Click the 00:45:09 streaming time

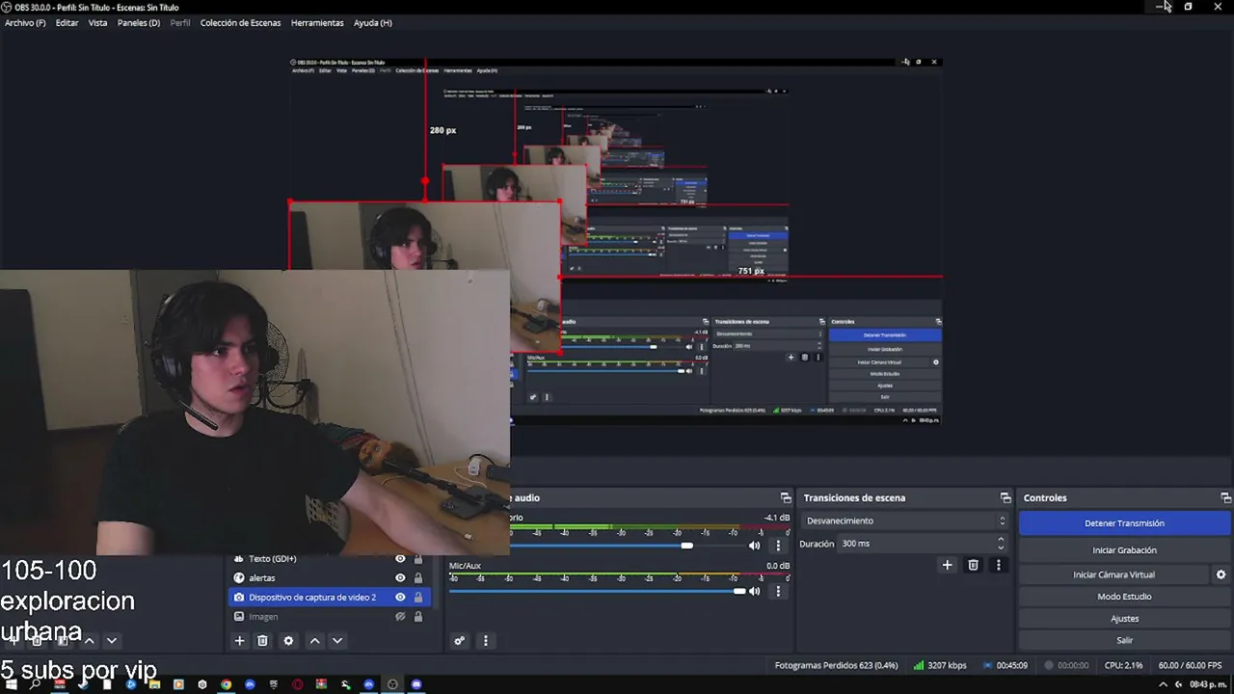(1005, 665)
